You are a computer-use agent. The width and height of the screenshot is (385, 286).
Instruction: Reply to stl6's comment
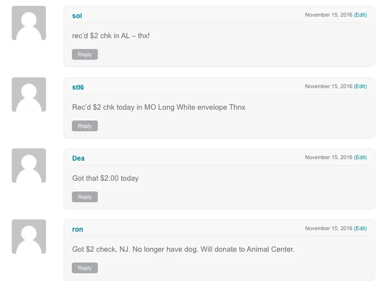tap(85, 126)
